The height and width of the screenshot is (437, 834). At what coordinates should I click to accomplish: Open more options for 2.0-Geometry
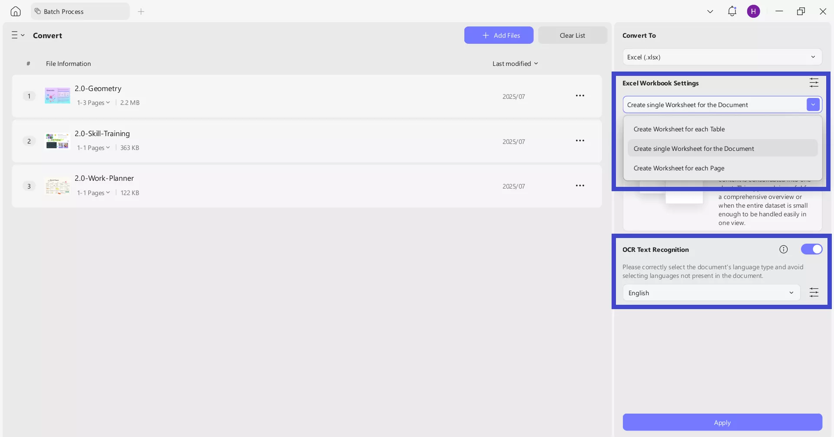579,96
